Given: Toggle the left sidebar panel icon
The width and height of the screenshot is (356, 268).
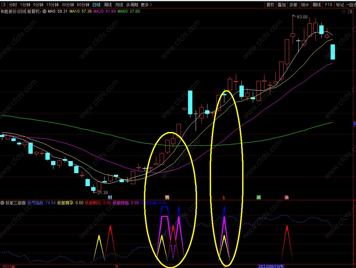Looking at the screenshot, I should pyautogui.click(x=3, y=5).
